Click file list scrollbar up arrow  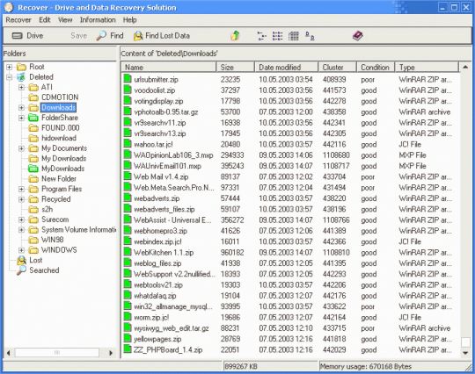[x=465, y=67]
